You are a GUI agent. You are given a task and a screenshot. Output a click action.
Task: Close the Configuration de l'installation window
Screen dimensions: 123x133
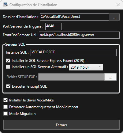[x=118, y=5]
